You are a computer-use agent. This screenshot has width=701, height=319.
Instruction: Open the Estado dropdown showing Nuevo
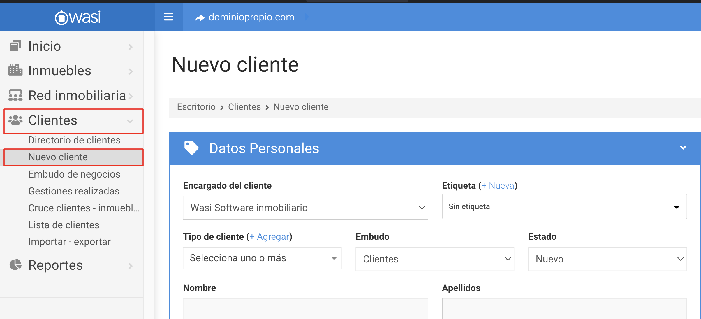(607, 259)
